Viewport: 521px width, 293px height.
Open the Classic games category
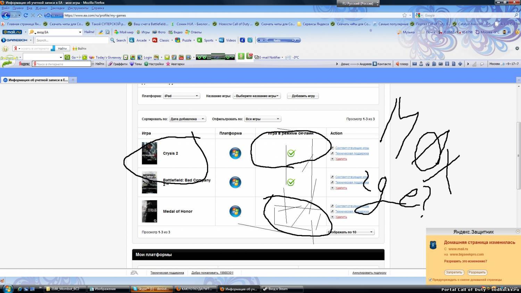162,40
